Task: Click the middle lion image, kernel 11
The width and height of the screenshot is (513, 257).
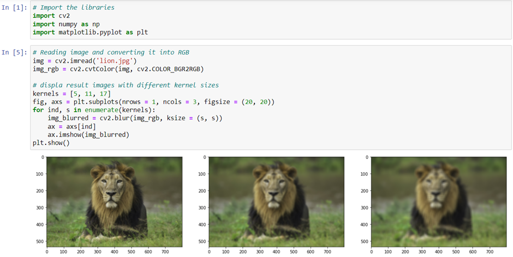Action: click(x=277, y=202)
